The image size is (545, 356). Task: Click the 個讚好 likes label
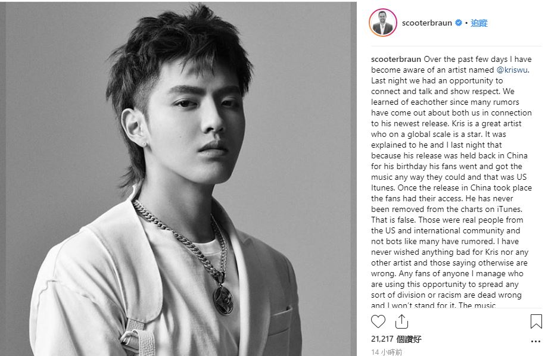point(409,339)
